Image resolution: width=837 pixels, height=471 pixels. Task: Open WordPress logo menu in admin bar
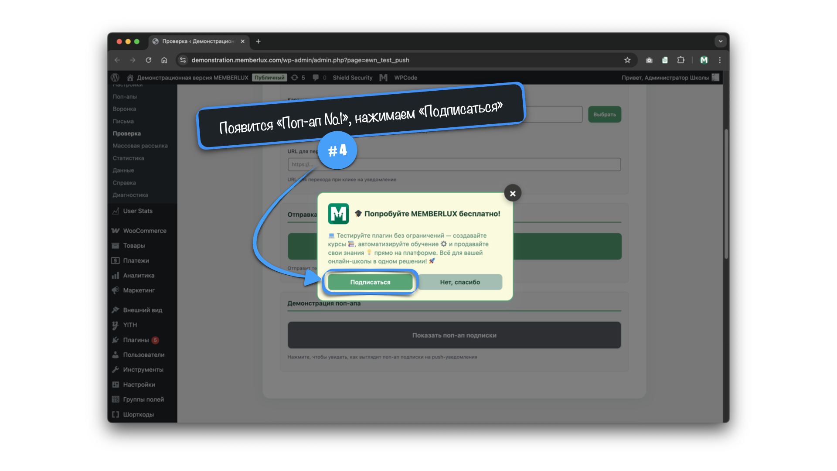click(x=115, y=78)
